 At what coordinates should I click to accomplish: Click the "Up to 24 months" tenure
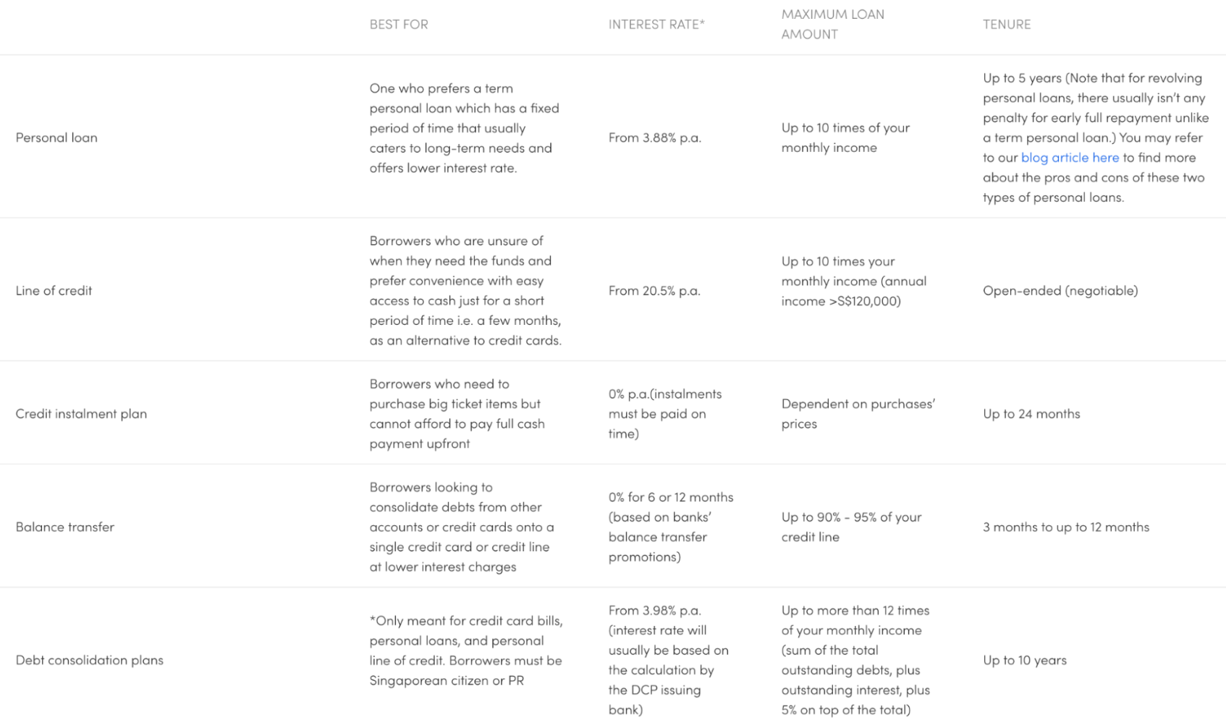1031,414
